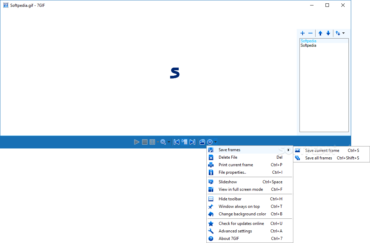
Task: Move the playlist item up
Action: coord(320,33)
